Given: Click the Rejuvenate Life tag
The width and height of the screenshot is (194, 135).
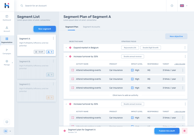Looking at the screenshot, I should pos(130,48).
